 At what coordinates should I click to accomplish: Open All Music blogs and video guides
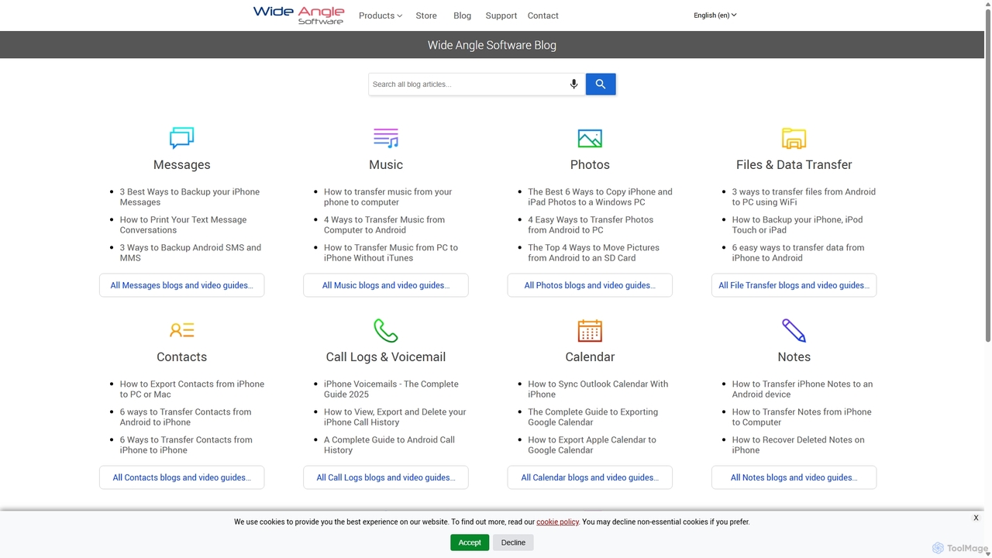point(386,285)
